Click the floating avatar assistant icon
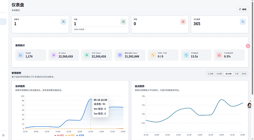Viewport: 254px width, 140px height. click(250, 105)
